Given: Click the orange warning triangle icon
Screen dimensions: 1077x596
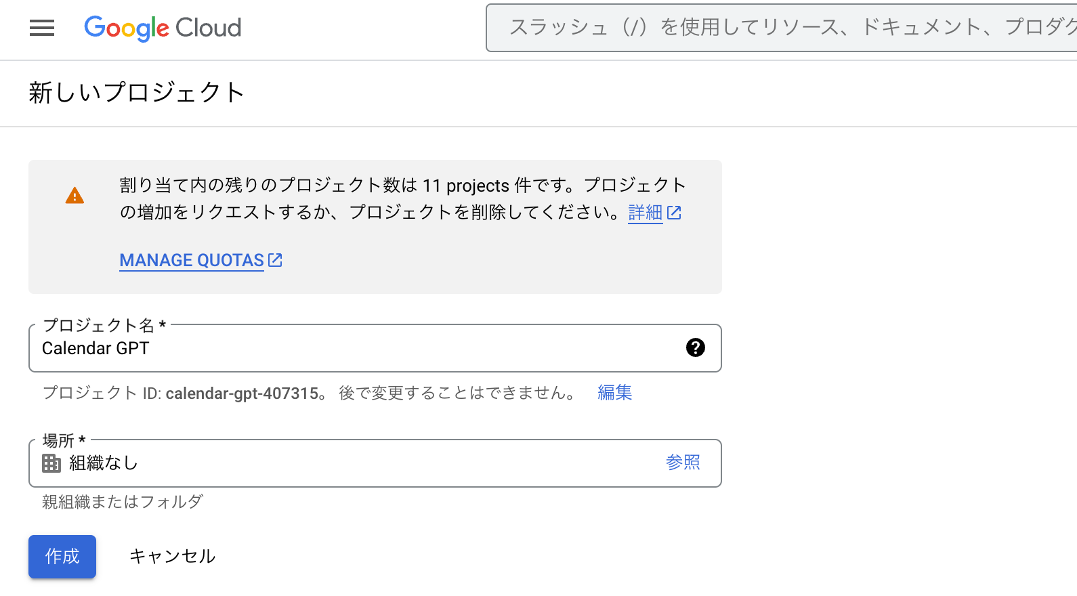Looking at the screenshot, I should pyautogui.click(x=75, y=196).
